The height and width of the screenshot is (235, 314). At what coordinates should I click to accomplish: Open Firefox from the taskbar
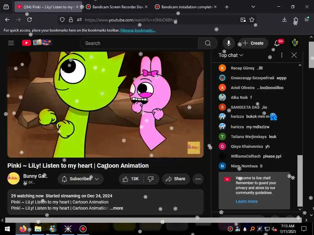pyautogui.click(x=23, y=229)
